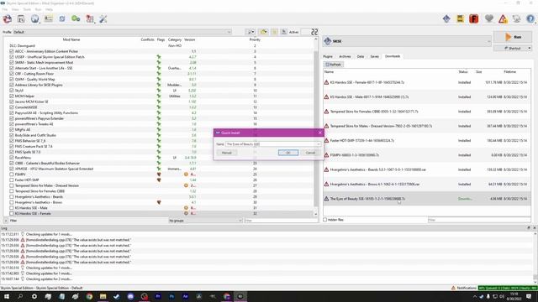The image size is (538, 302).
Task: Enable Tempered Skins for Females checkbox
Action: point(12,191)
